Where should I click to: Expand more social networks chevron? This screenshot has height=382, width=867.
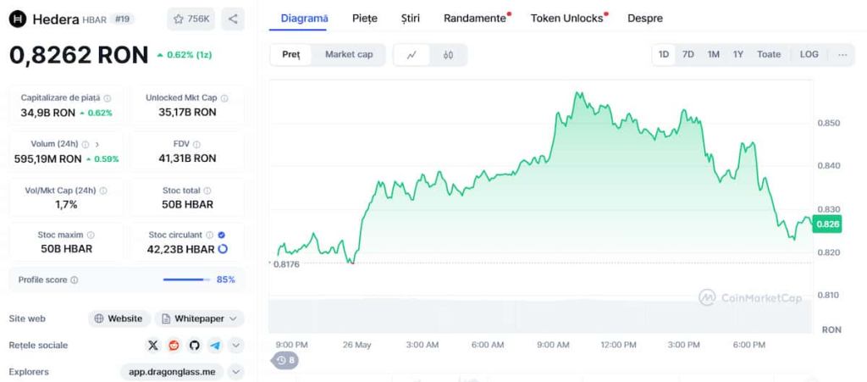(x=236, y=346)
